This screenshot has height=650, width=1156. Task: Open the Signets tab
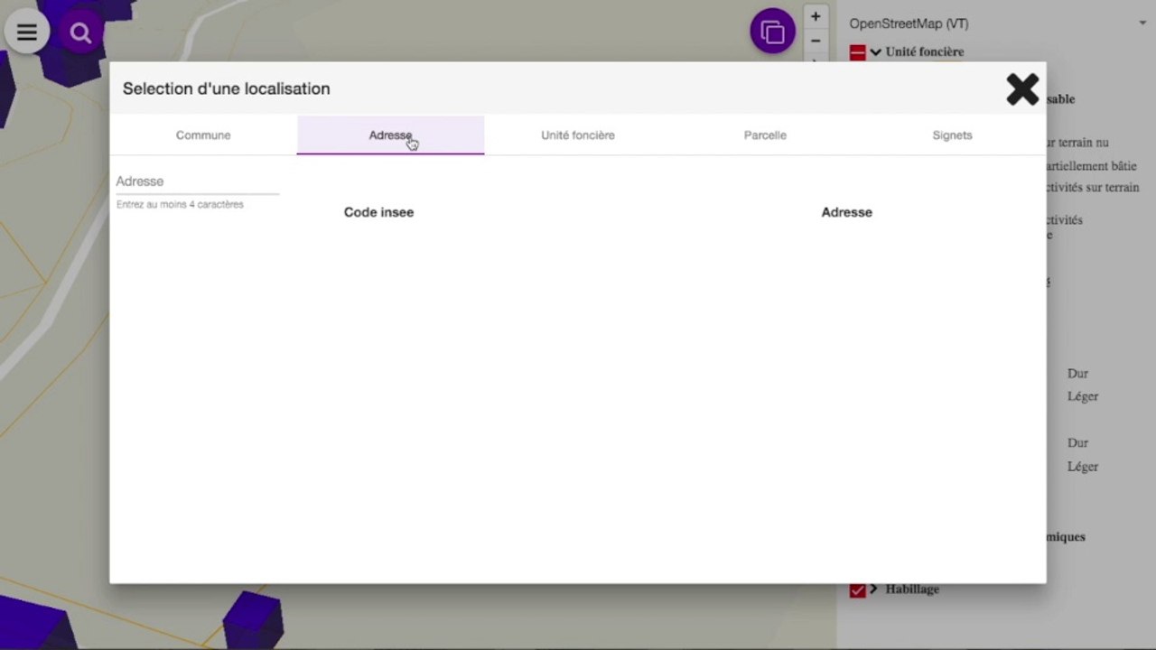[952, 135]
